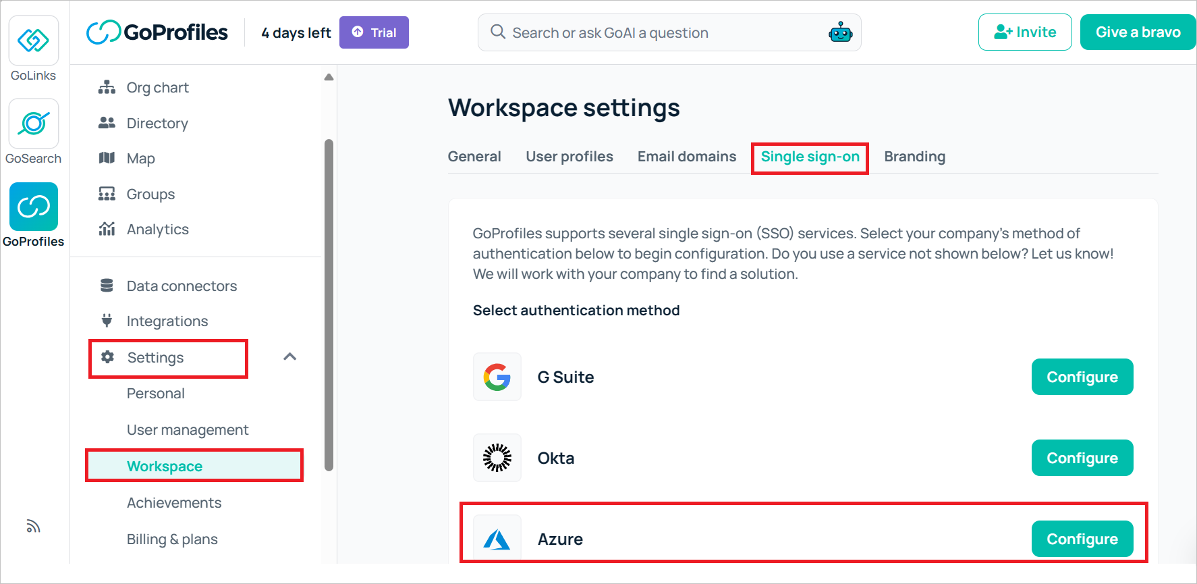The width and height of the screenshot is (1197, 584).
Task: Click the Give a bravo button
Action: tap(1138, 32)
